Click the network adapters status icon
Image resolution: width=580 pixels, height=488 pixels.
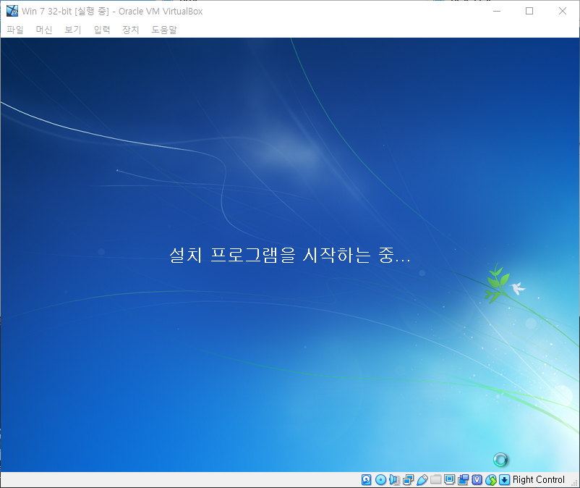(409, 480)
